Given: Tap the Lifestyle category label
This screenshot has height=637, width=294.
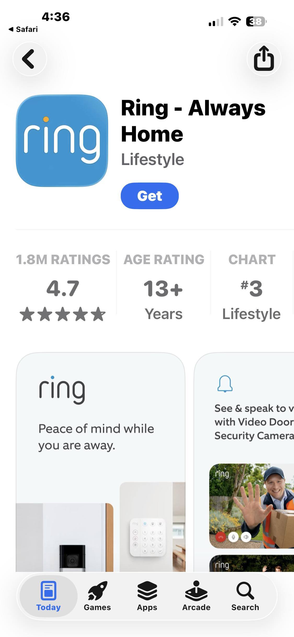Looking at the screenshot, I should (153, 159).
